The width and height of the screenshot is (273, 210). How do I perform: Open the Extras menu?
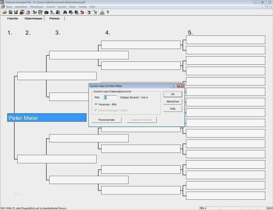72,7
